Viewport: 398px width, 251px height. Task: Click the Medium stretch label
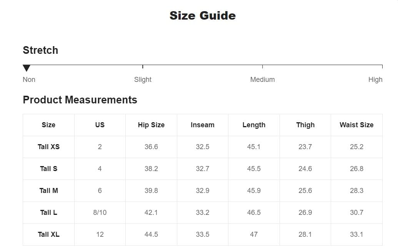(x=262, y=80)
